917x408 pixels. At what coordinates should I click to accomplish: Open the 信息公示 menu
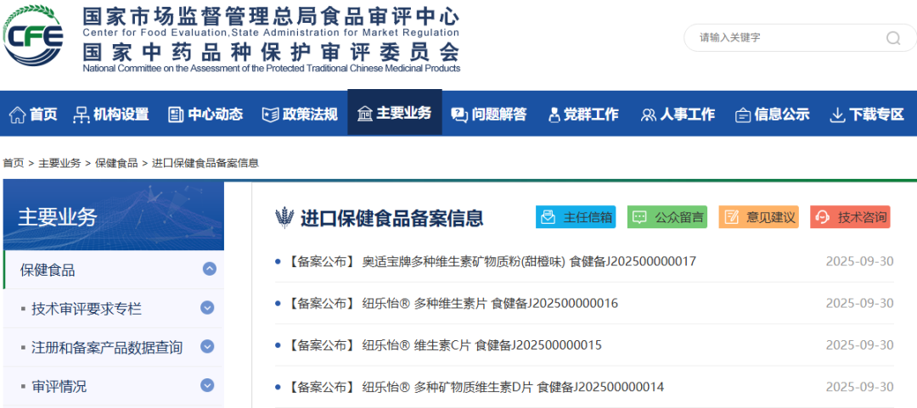pos(782,114)
